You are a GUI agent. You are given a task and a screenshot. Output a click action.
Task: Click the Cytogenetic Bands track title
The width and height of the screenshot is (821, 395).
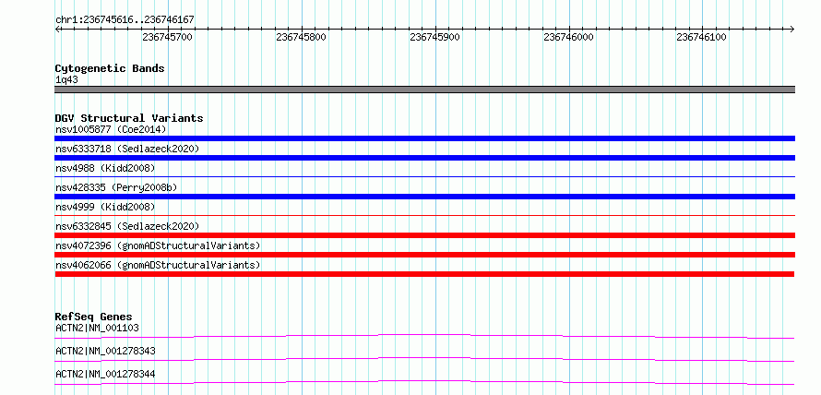tap(110, 68)
